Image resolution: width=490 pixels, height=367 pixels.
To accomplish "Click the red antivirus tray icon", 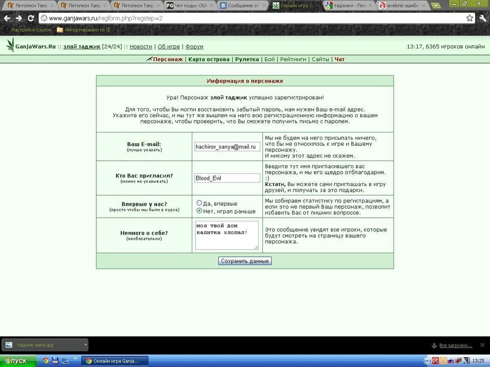I will pyautogui.click(x=436, y=361).
